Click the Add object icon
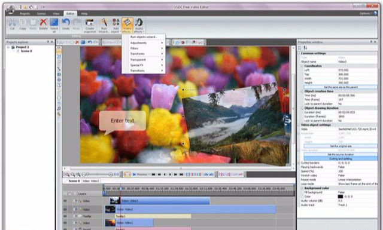Viewport: 383px width, 230px height. click(115, 23)
